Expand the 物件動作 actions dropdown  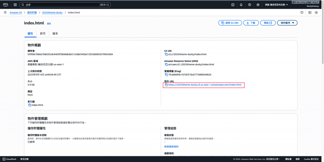287,23
